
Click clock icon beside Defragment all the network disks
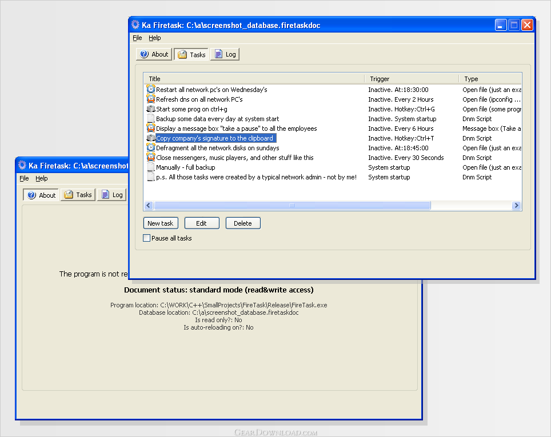[151, 147]
